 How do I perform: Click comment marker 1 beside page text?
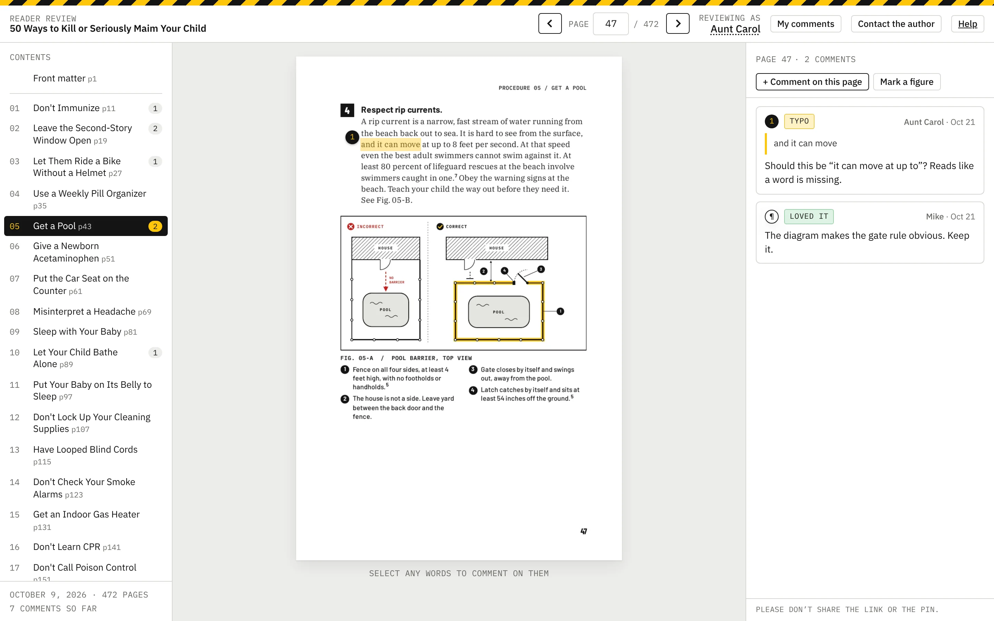coord(352,137)
